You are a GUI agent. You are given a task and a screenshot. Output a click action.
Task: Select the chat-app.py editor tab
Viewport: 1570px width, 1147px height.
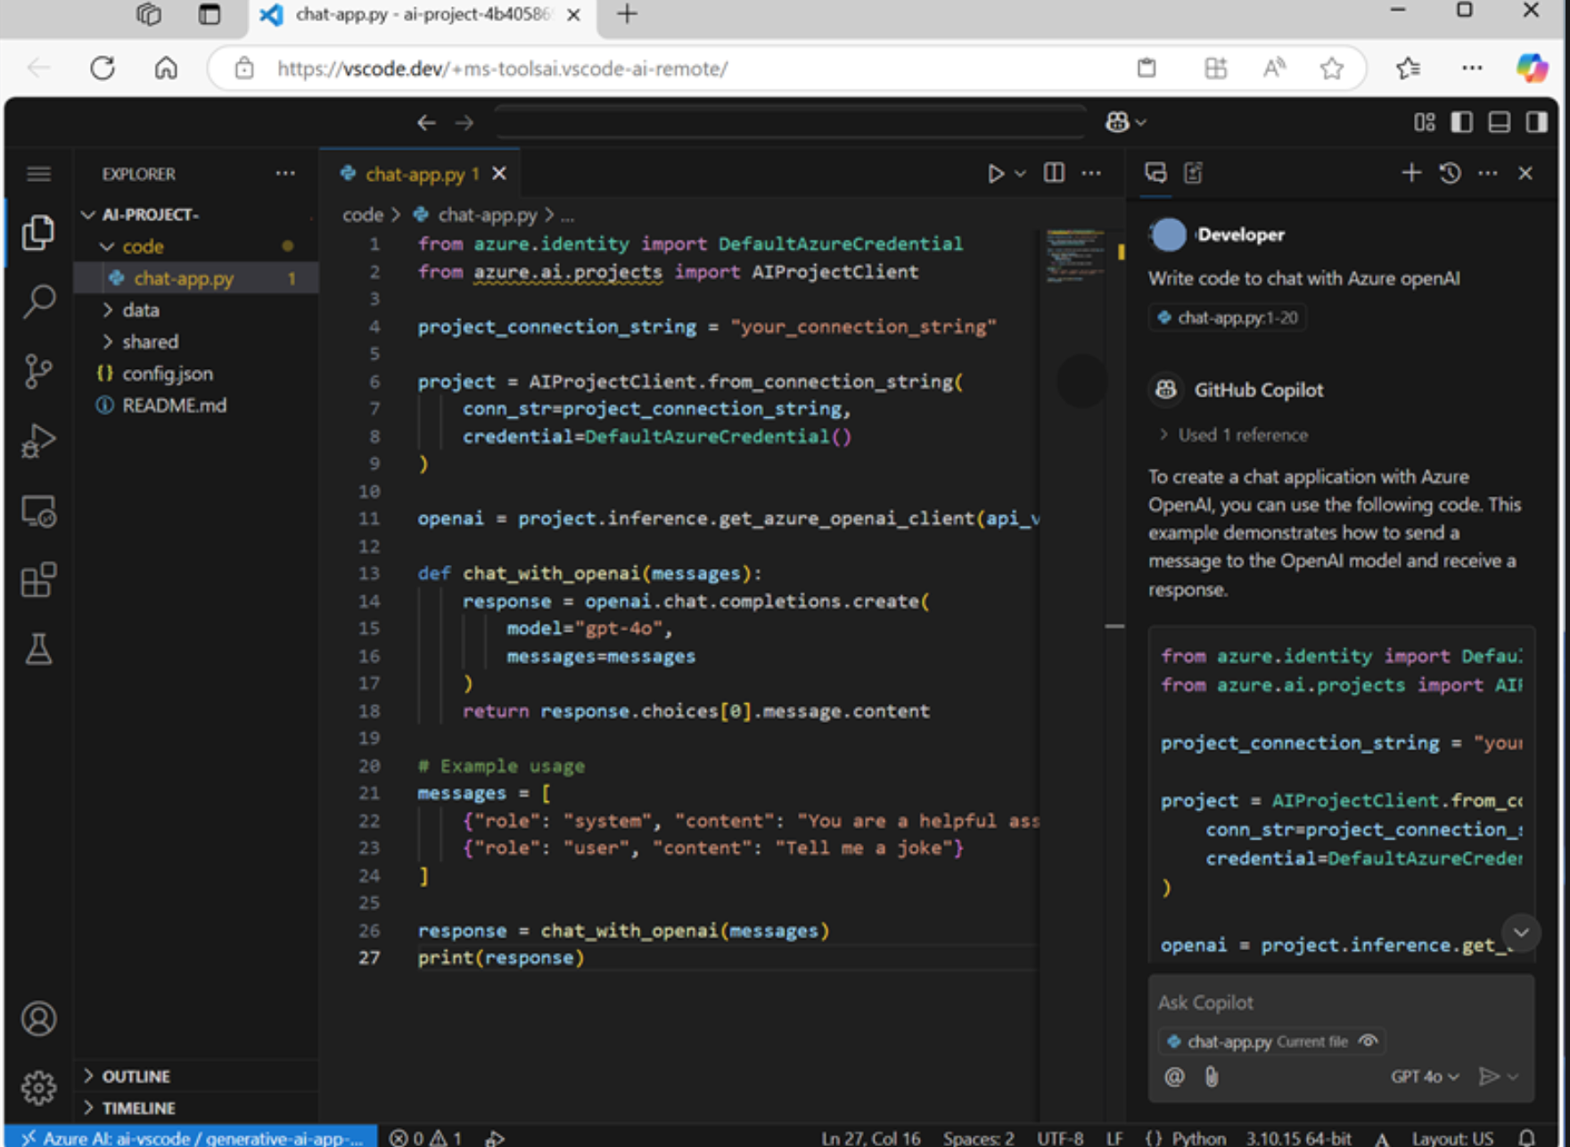pyautogui.click(x=414, y=174)
